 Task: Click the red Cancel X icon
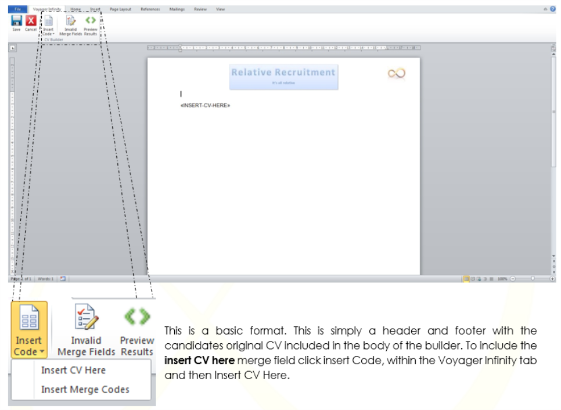[x=31, y=21]
